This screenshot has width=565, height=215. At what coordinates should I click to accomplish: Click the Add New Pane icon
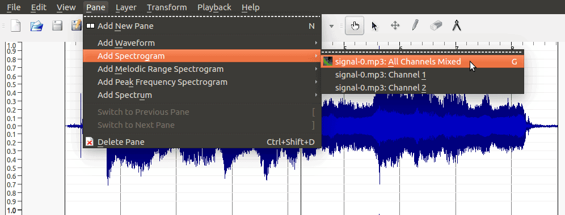coord(90,26)
